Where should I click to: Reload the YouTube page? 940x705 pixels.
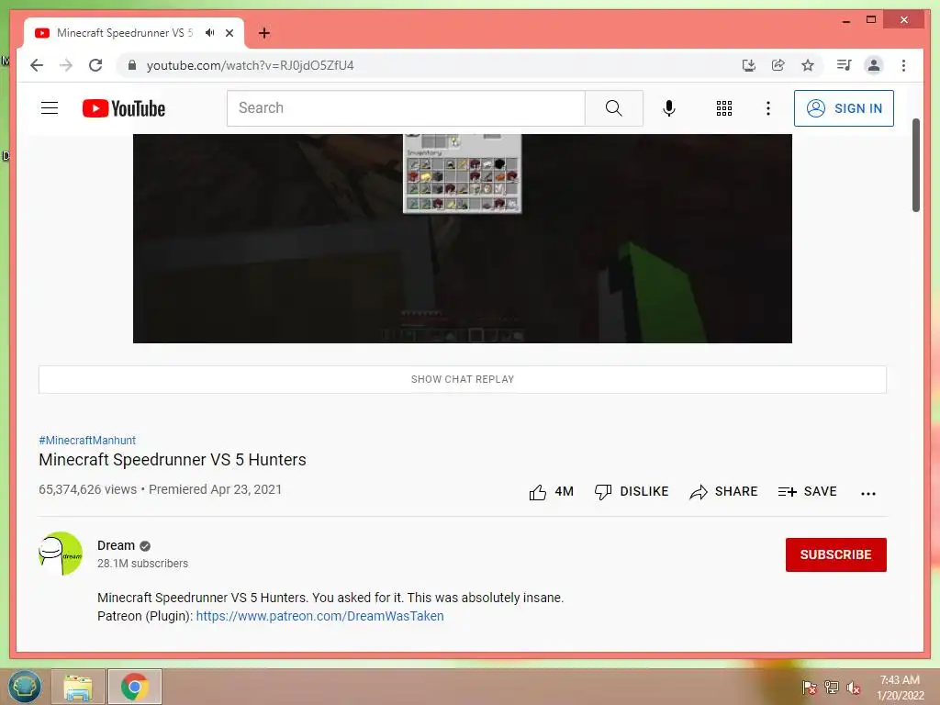click(95, 65)
